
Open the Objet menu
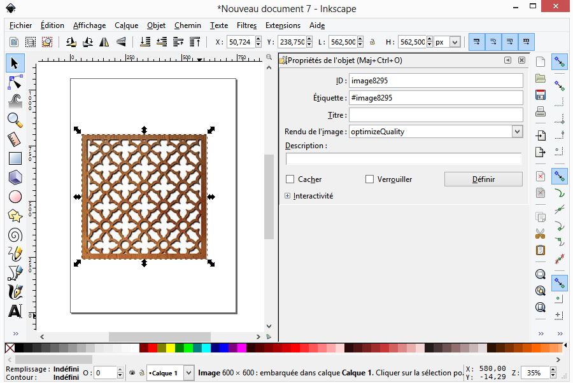pos(156,25)
